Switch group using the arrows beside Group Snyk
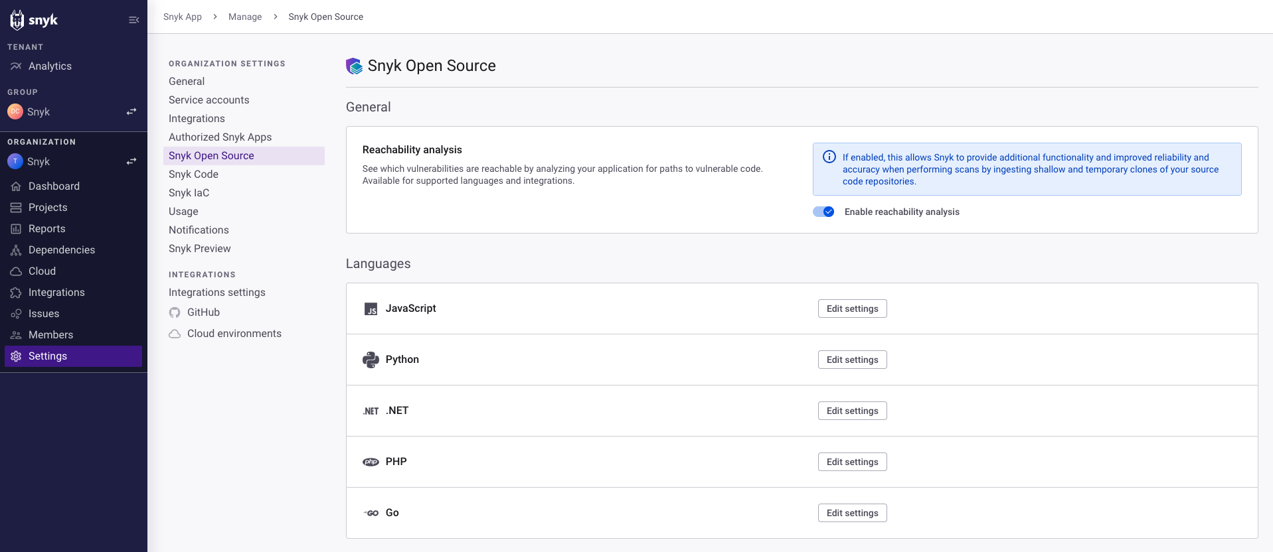The width and height of the screenshot is (1273, 552). click(131, 111)
